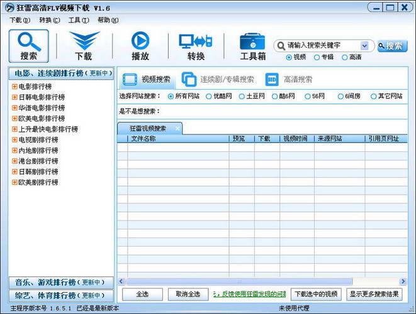Expand the 欧美剧排行榜 tree node

click(14, 183)
